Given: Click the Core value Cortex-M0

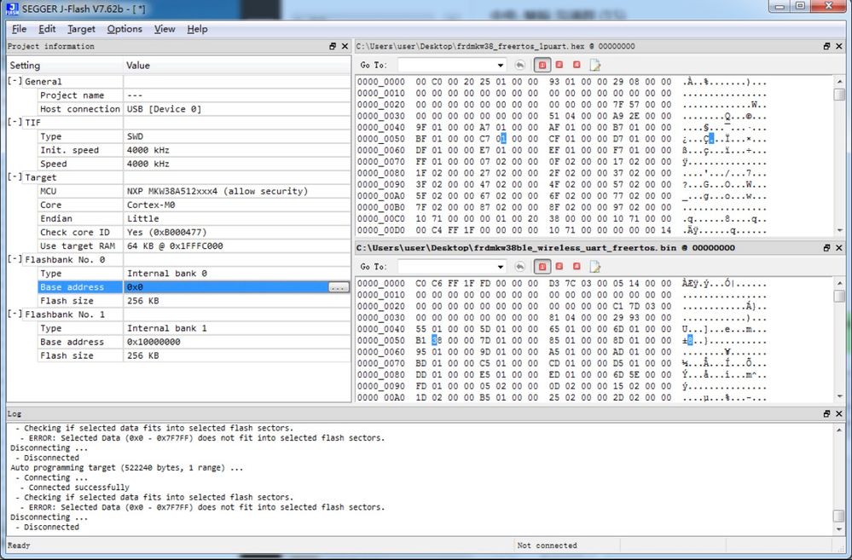Looking at the screenshot, I should (x=151, y=205).
